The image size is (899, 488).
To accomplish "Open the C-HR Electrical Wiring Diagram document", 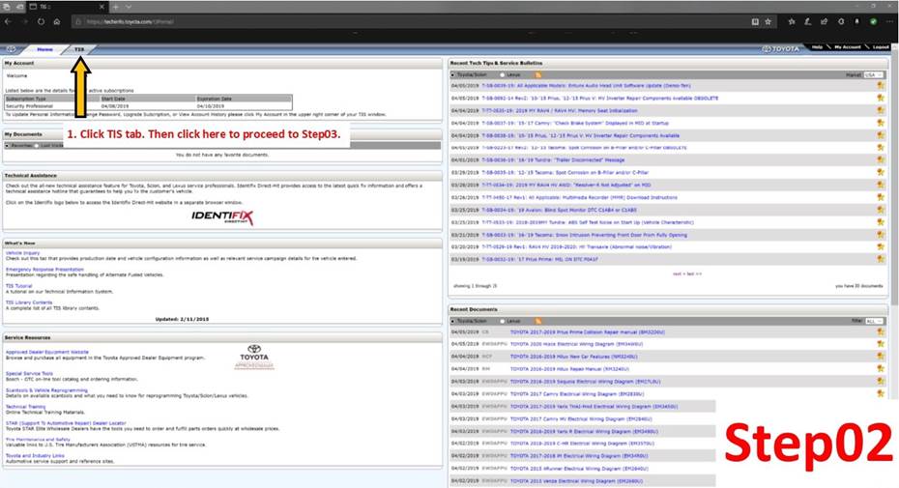I will [582, 444].
